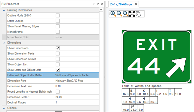This screenshot has height=112, width=194.
Task: Click the Zoom In magnifier tool
Action: [113, 13]
